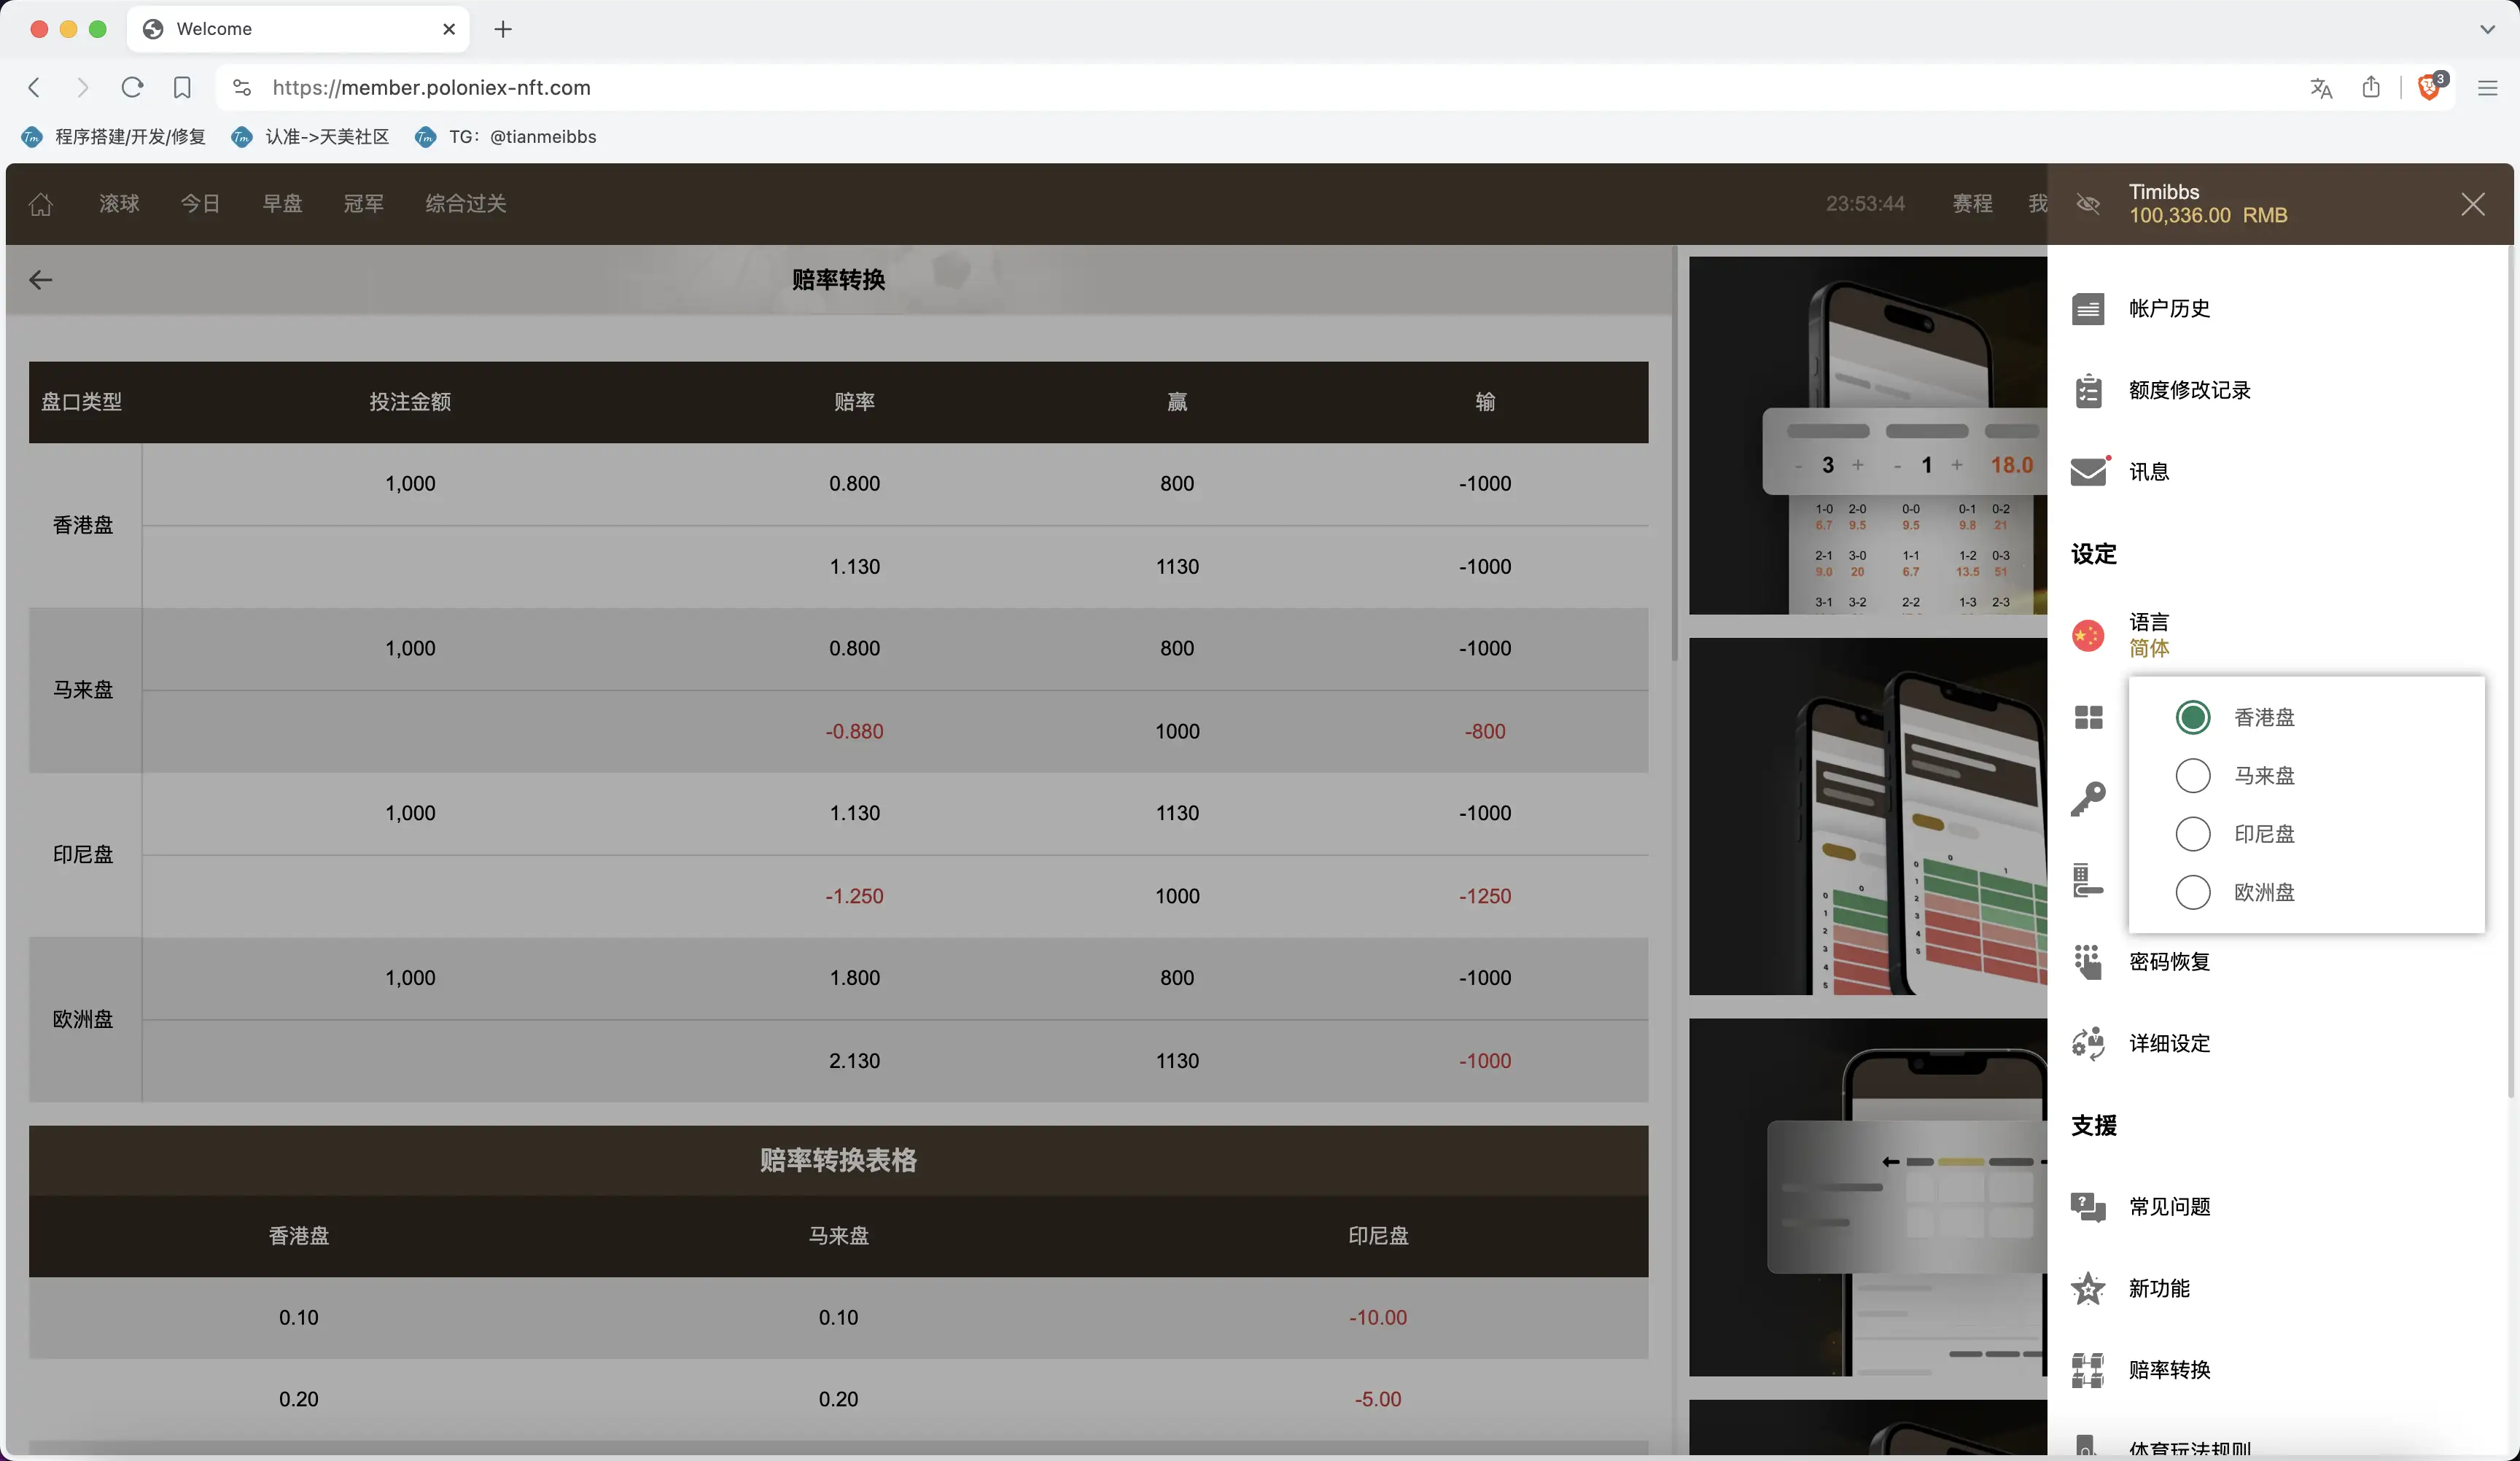Click the 常见问题 FAQ chat icon
The width and height of the screenshot is (2520, 1461).
tap(2088, 1207)
